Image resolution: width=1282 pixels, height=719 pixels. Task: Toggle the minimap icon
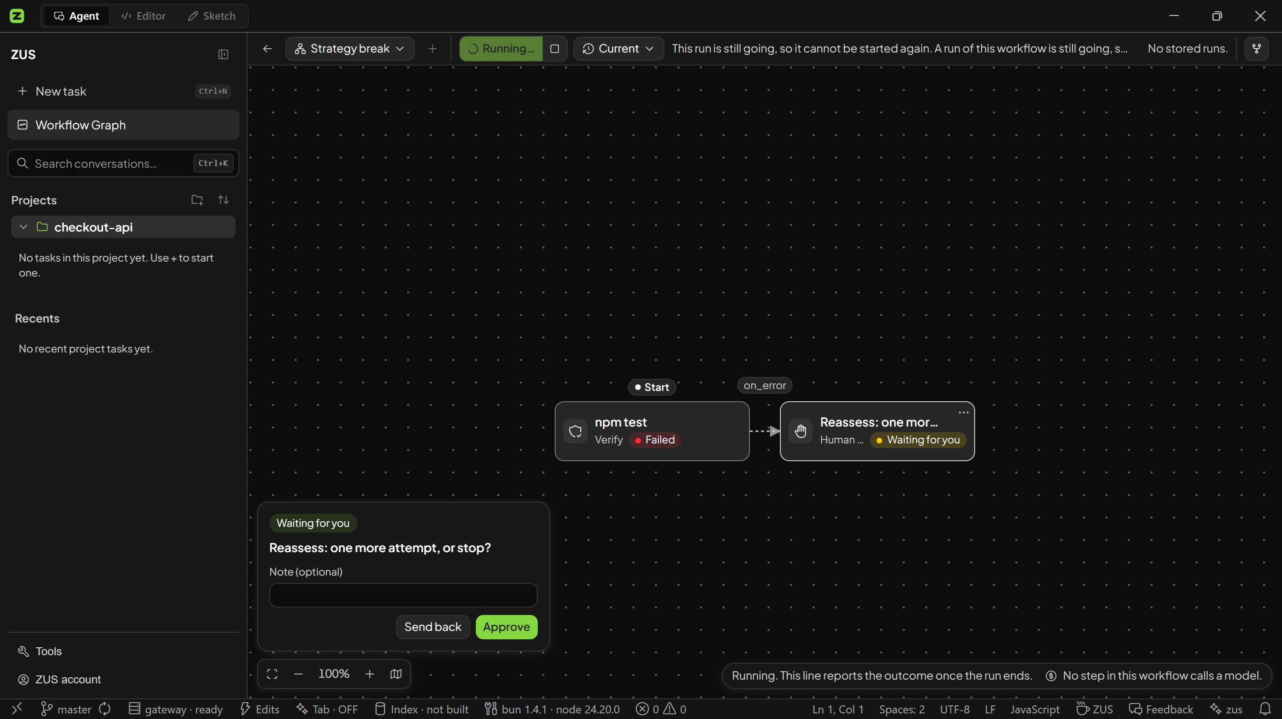[396, 674]
